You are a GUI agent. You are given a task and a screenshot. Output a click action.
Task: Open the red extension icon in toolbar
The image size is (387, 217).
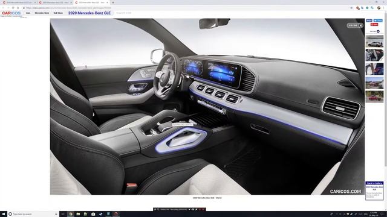(357, 8)
